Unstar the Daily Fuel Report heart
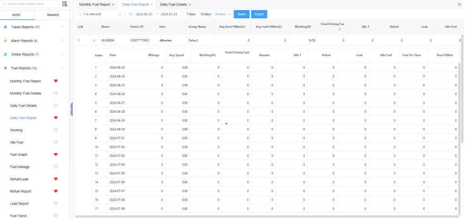 (56, 118)
